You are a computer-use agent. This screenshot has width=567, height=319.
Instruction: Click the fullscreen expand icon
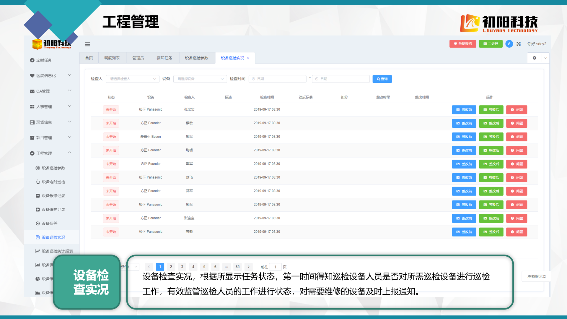(519, 44)
